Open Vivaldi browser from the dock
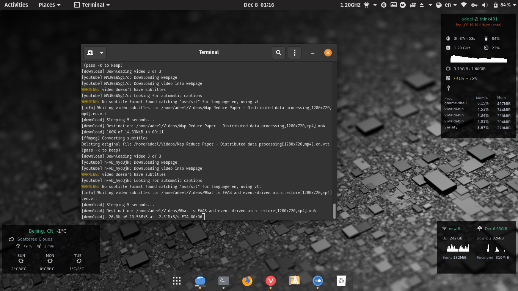Screen dimensions: 518x291 (270, 281)
